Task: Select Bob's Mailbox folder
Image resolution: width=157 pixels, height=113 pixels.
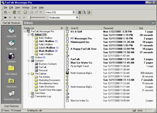Action: coord(46,38)
